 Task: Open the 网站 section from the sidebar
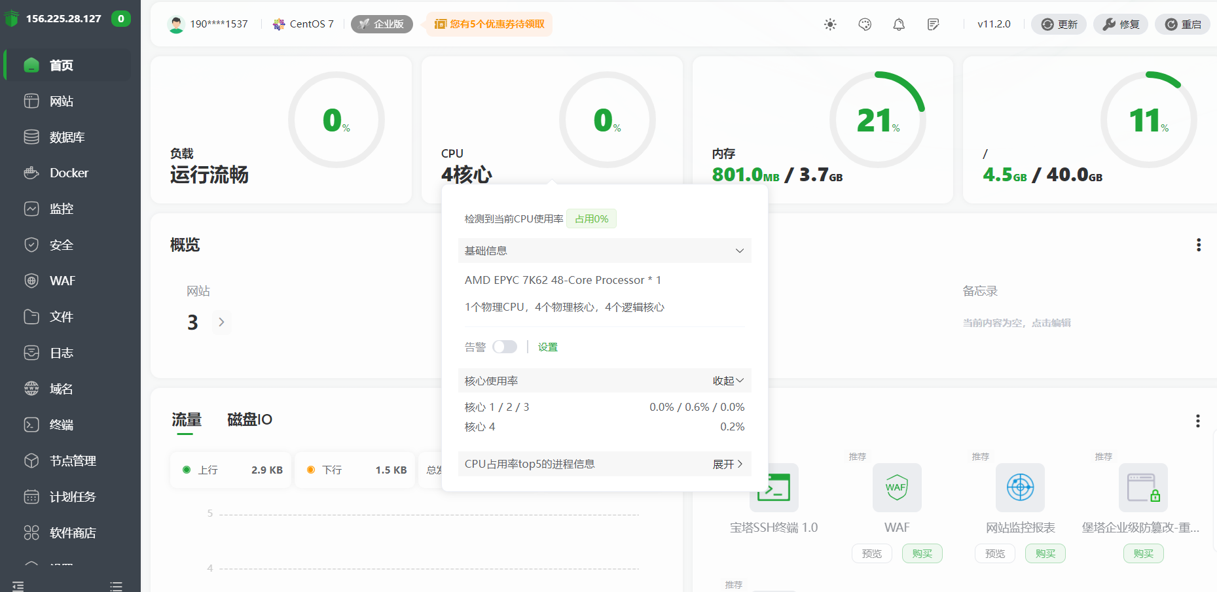62,101
